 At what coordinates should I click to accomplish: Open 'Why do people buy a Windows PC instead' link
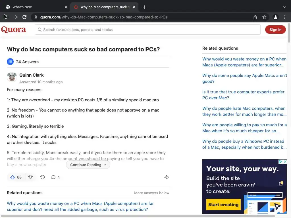pyautogui.click(x=244, y=144)
